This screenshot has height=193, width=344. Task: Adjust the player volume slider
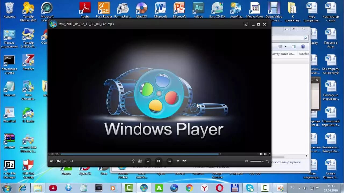(x=257, y=161)
